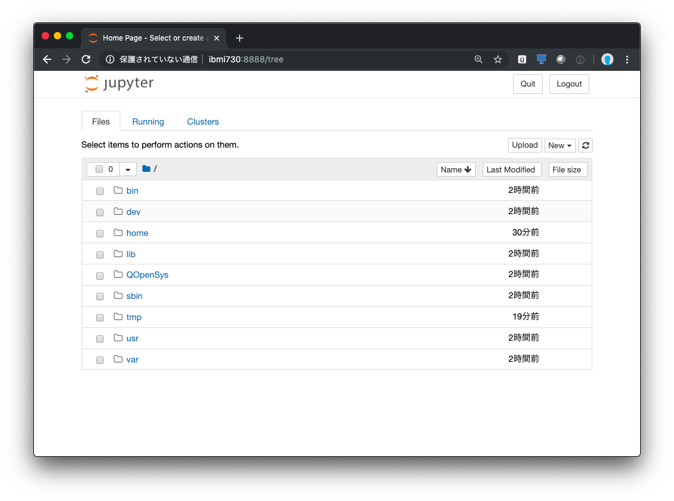Open the QOpenSys folder link

click(147, 275)
